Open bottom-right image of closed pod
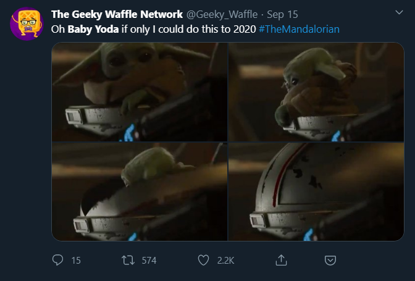415x281 pixels. pyautogui.click(x=316, y=192)
